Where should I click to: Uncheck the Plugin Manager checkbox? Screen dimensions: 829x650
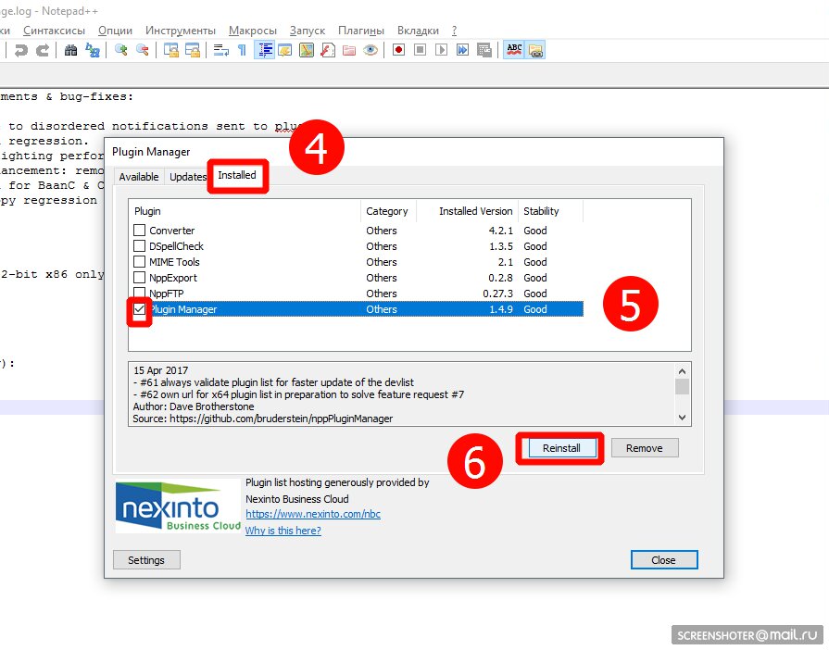click(x=140, y=309)
